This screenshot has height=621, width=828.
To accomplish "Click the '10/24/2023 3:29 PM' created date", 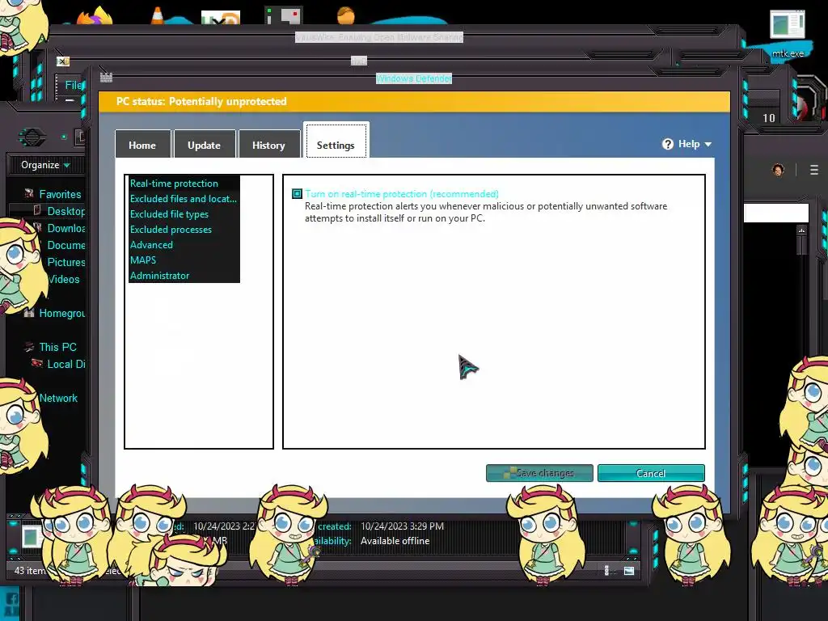I will pyautogui.click(x=402, y=526).
